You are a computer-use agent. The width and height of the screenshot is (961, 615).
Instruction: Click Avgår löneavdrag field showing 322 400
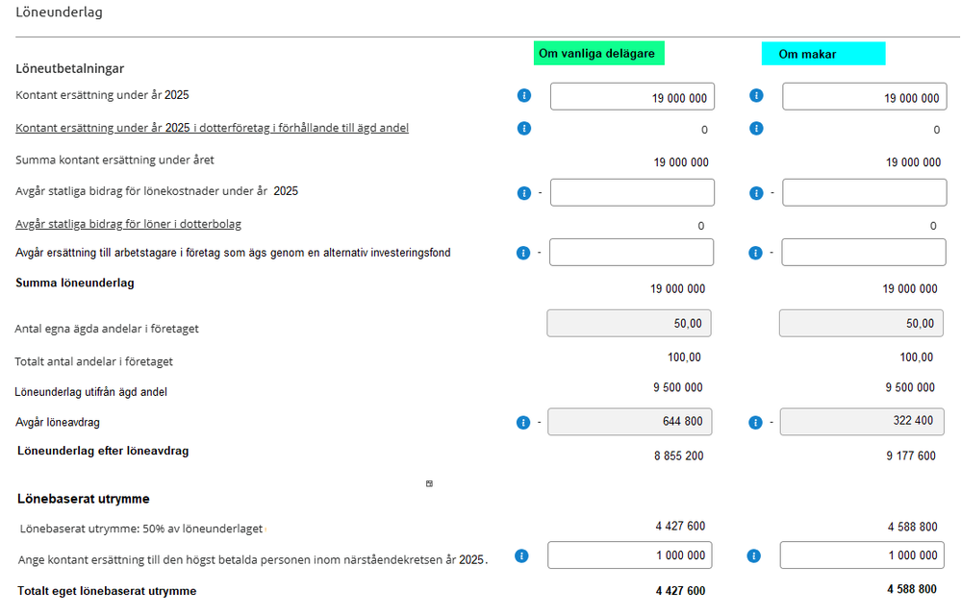(862, 422)
